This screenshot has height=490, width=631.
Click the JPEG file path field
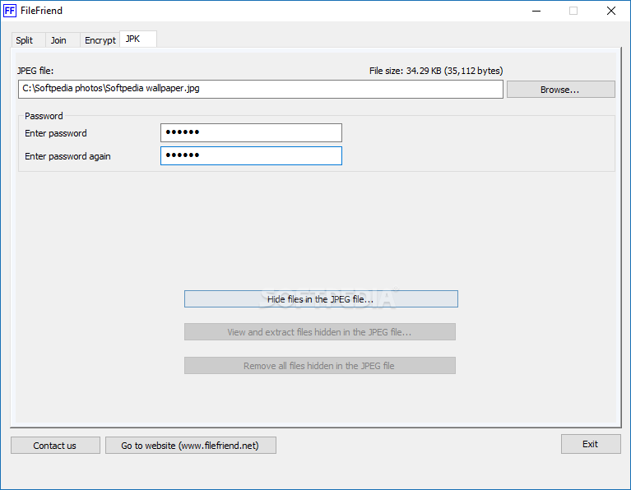(x=260, y=89)
